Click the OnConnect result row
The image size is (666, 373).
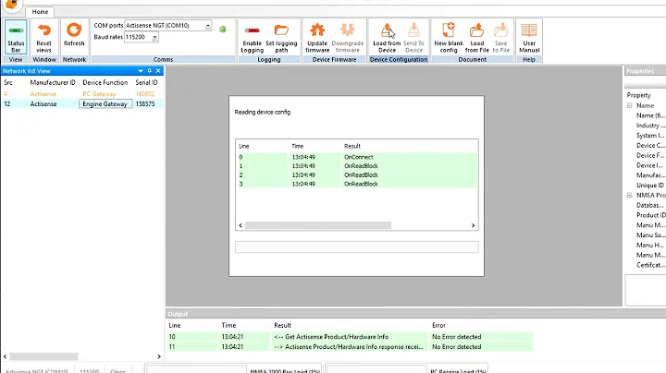pos(357,157)
